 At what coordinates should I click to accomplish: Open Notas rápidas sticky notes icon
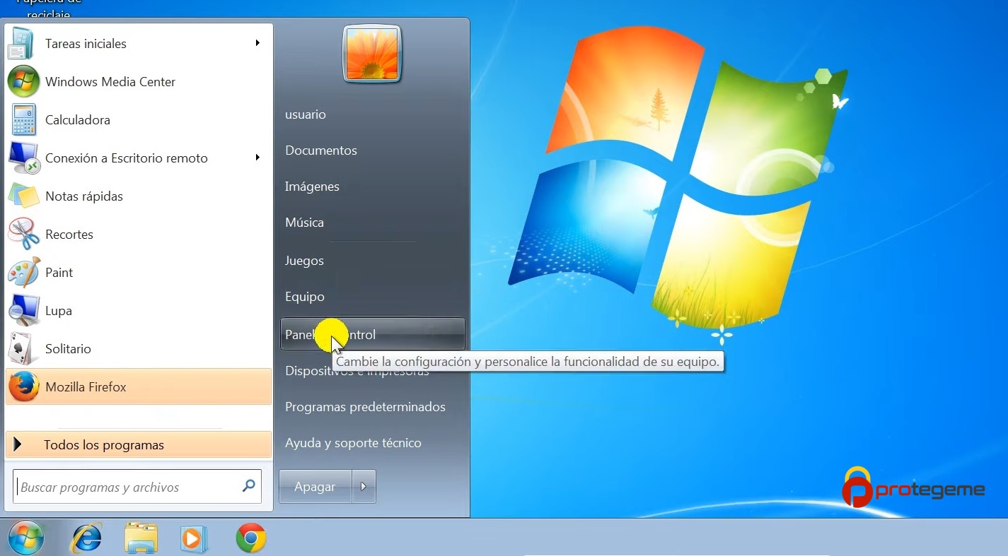tap(23, 196)
